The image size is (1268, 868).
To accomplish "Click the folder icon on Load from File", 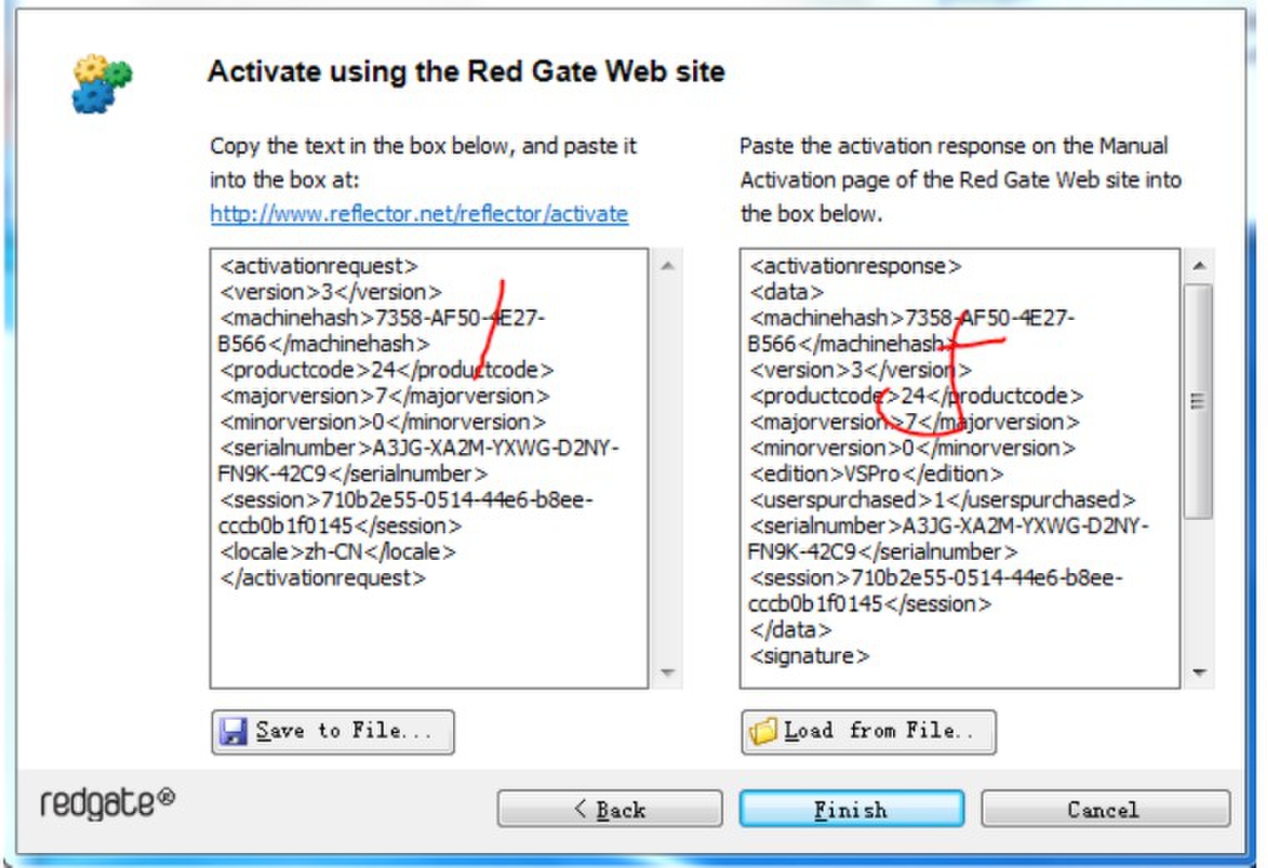I will tap(763, 731).
